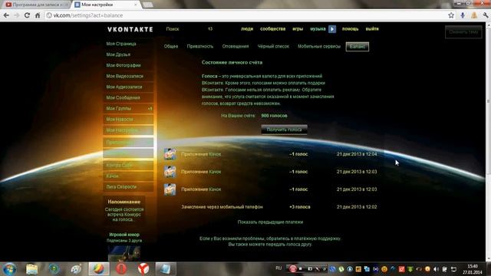Click the Зачисление через мобильный телефон entry

tap(222, 207)
